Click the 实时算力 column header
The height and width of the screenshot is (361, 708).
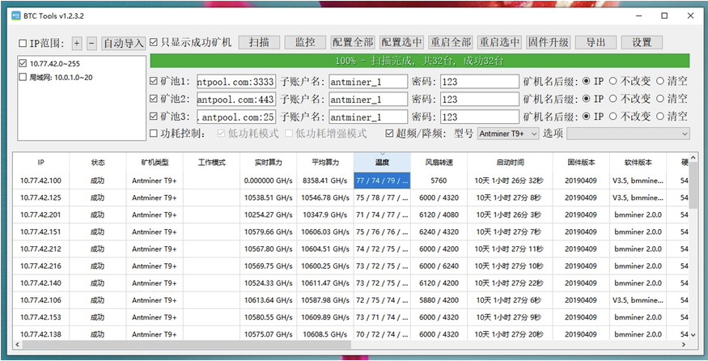pos(268,162)
